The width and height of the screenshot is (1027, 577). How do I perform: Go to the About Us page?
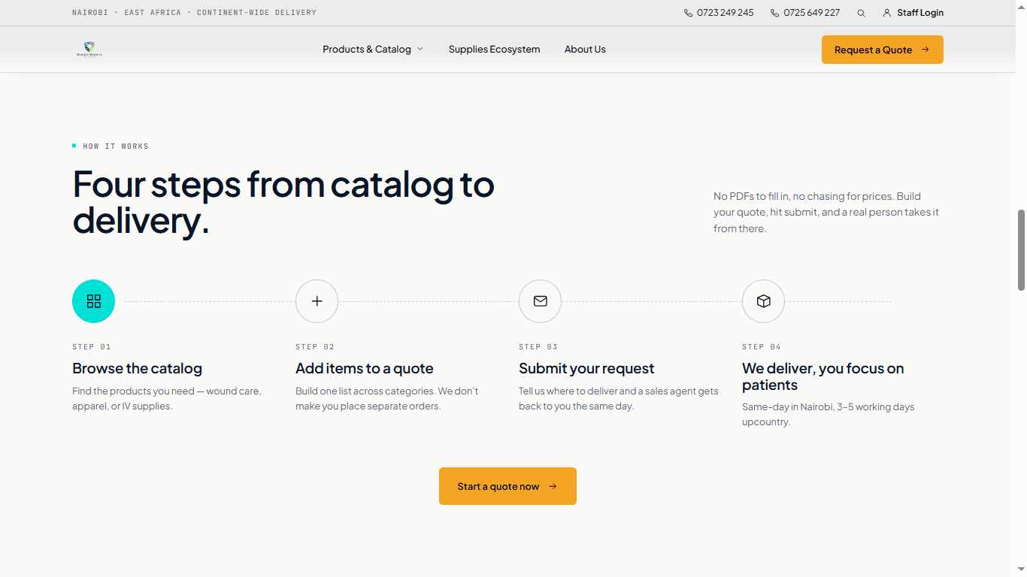coord(585,49)
